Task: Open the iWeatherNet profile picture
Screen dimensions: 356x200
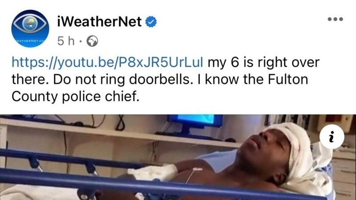Action: point(30,28)
